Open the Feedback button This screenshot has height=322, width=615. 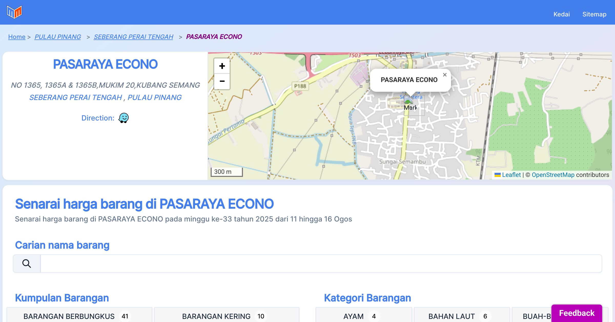577,313
